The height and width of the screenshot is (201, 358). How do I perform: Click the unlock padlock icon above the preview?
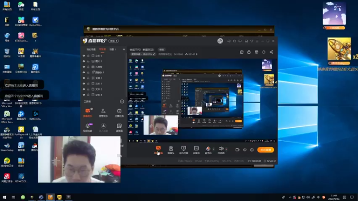(x=249, y=52)
